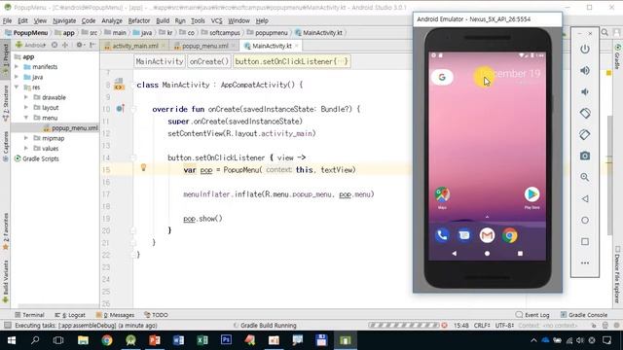623x350 pixels.
Task: Click 15:48 caret position in status bar
Action: (x=460, y=326)
